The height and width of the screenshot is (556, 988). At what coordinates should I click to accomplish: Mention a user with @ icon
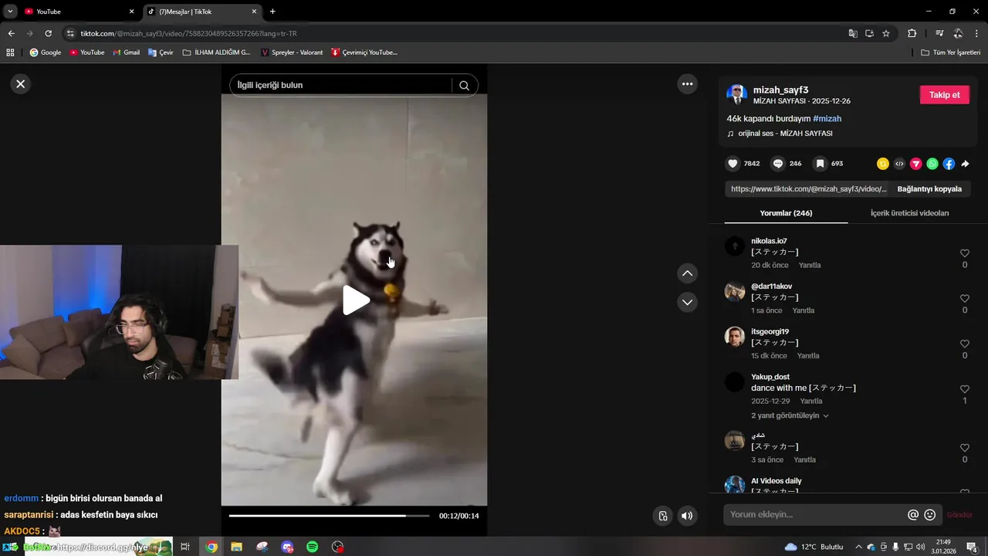[913, 514]
